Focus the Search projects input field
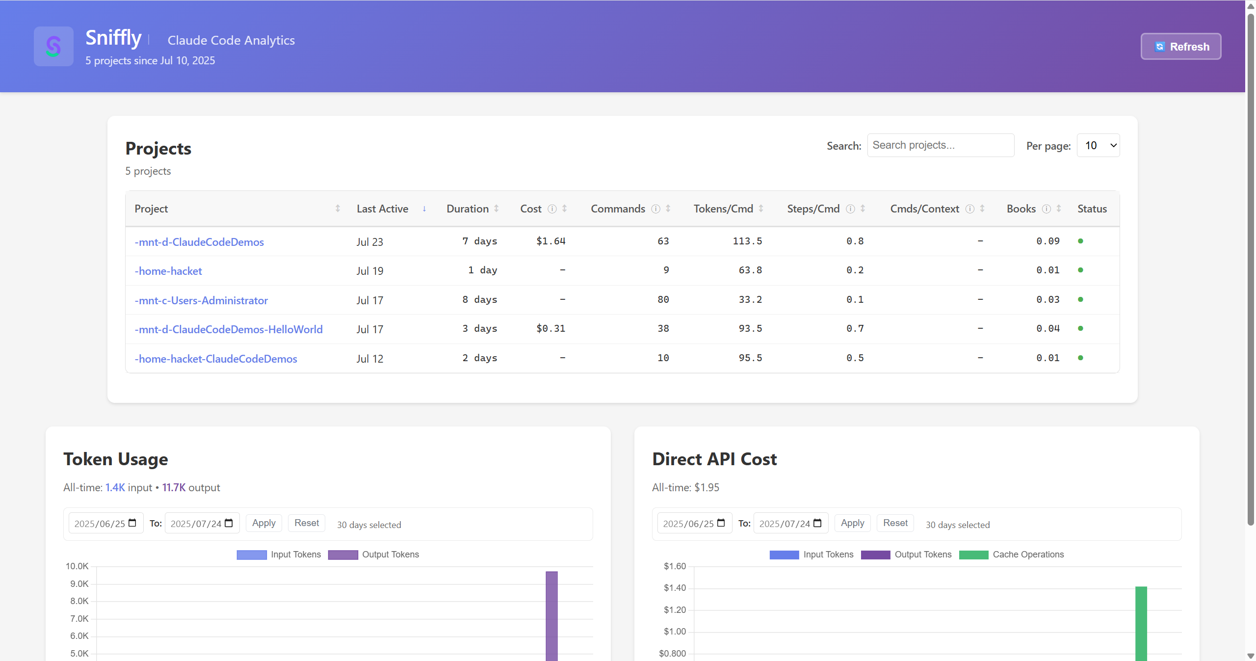 pos(940,145)
